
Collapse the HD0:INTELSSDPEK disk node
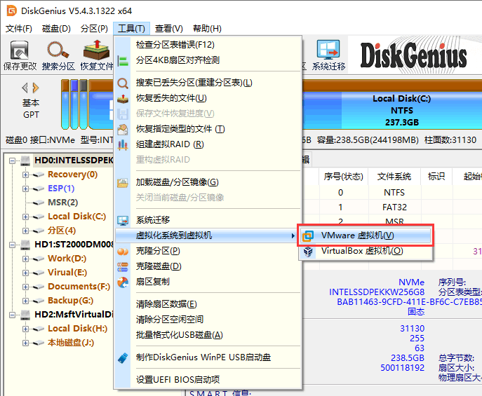12,161
